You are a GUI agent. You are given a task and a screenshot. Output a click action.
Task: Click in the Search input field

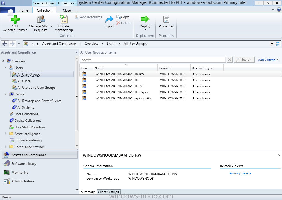click(153, 60)
